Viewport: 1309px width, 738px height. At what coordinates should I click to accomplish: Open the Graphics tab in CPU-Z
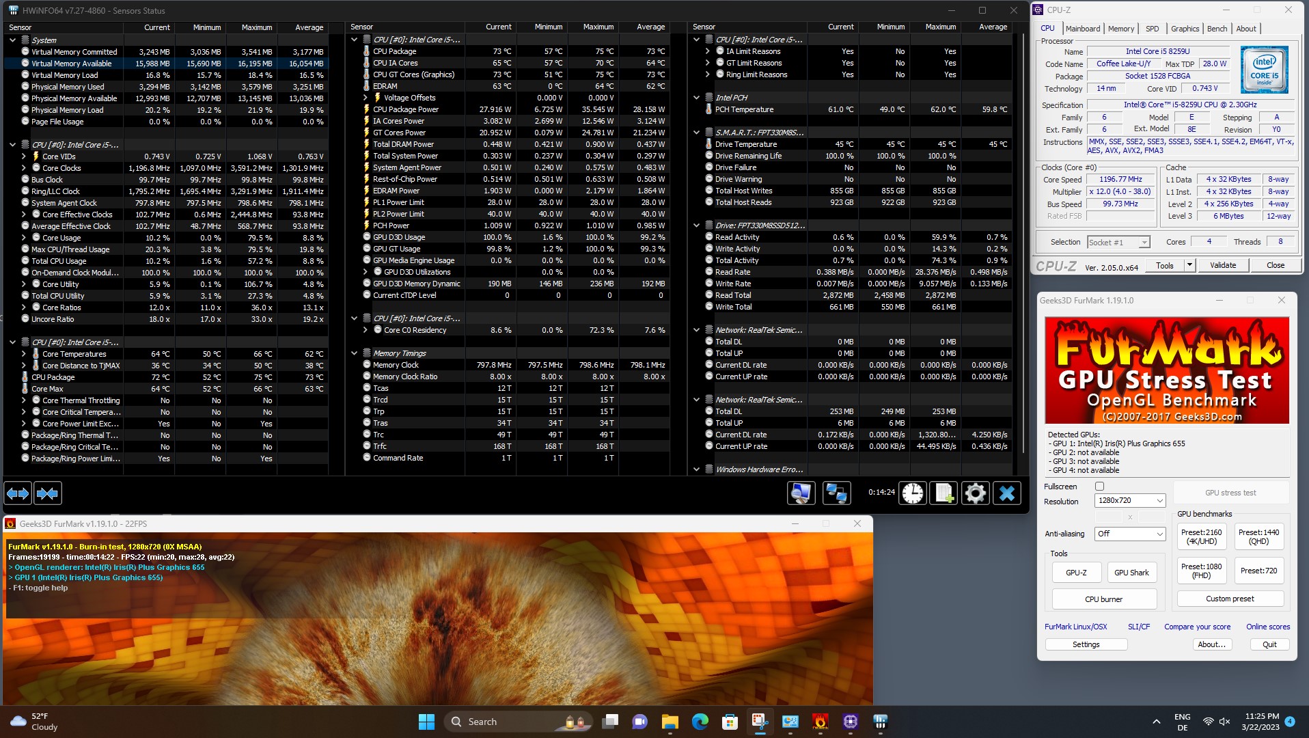click(x=1185, y=29)
